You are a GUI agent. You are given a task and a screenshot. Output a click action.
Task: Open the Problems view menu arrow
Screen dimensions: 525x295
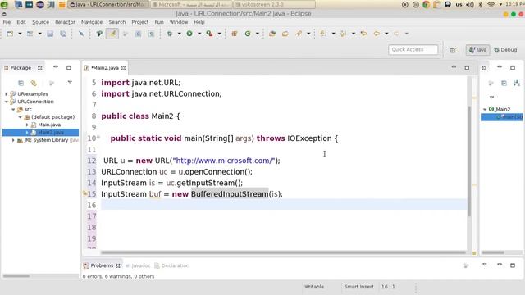pos(485,265)
